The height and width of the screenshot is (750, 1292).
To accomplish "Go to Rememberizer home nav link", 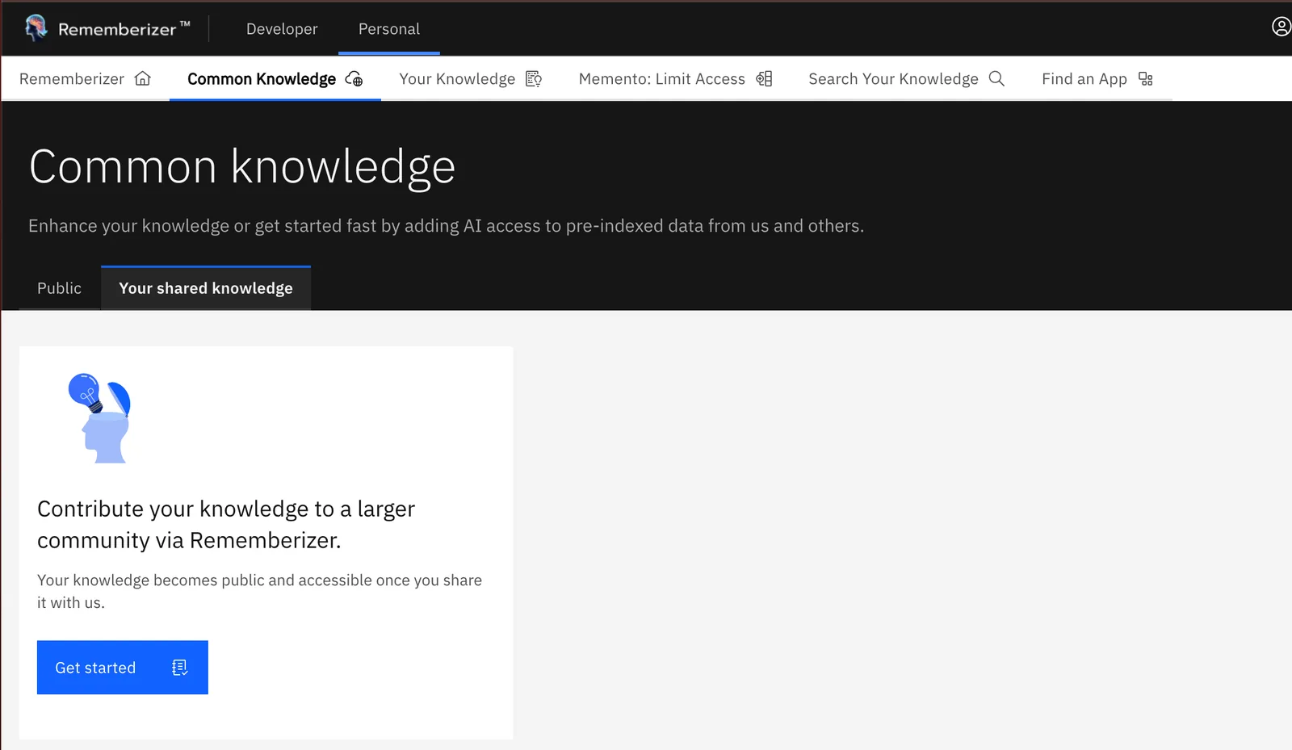I will [x=85, y=78].
